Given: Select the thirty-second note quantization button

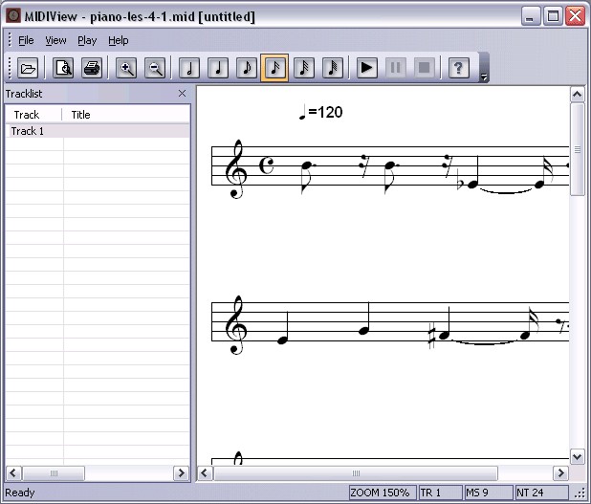Looking at the screenshot, I should pyautogui.click(x=304, y=68).
